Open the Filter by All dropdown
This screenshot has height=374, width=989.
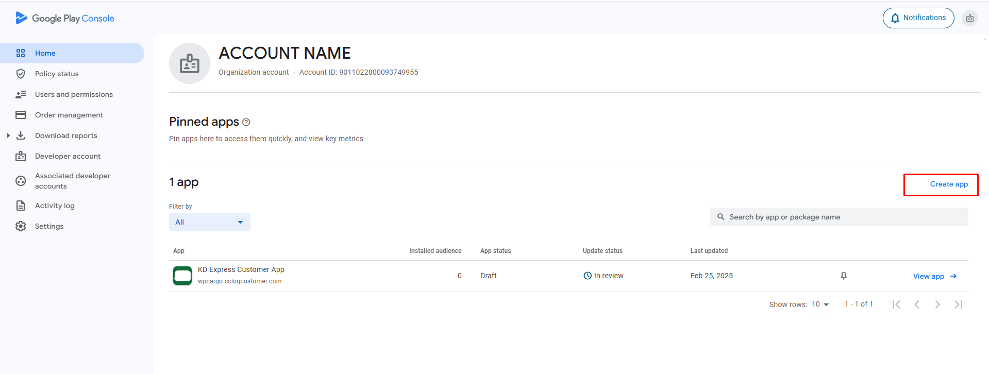click(210, 222)
